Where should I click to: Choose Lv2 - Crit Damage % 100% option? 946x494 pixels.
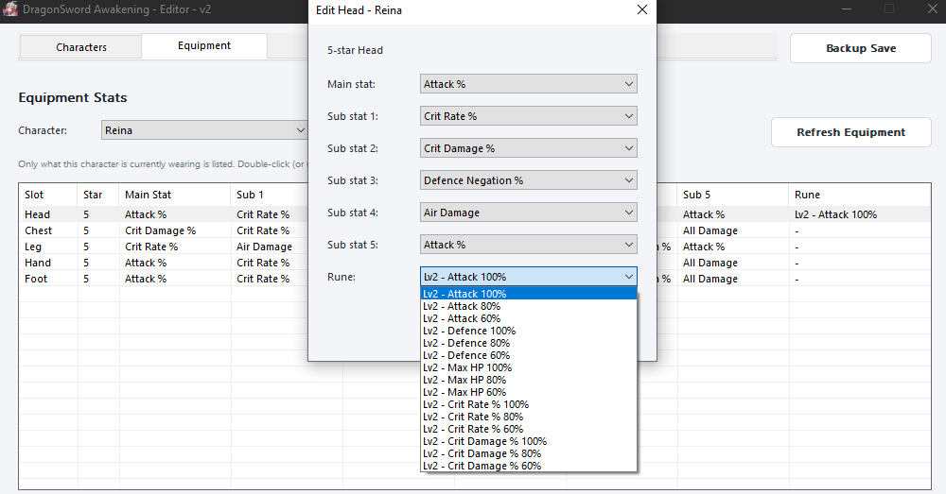[x=529, y=441]
